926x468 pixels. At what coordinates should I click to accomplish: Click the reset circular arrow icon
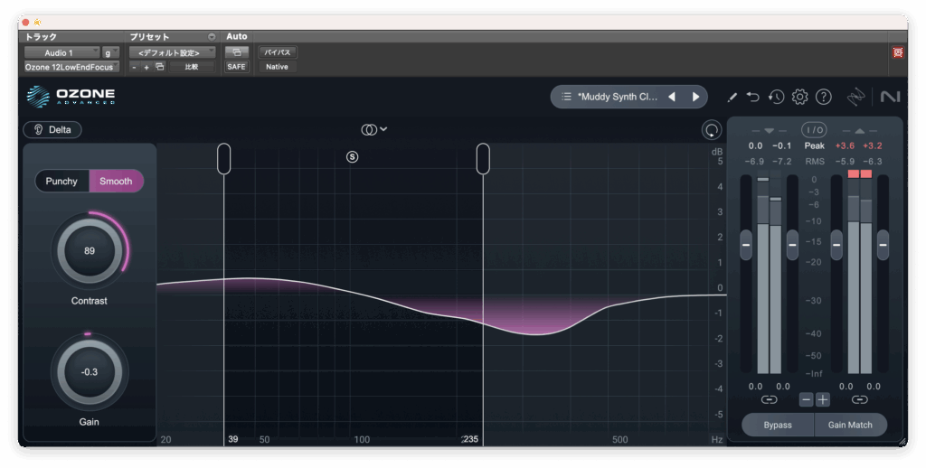tap(712, 130)
